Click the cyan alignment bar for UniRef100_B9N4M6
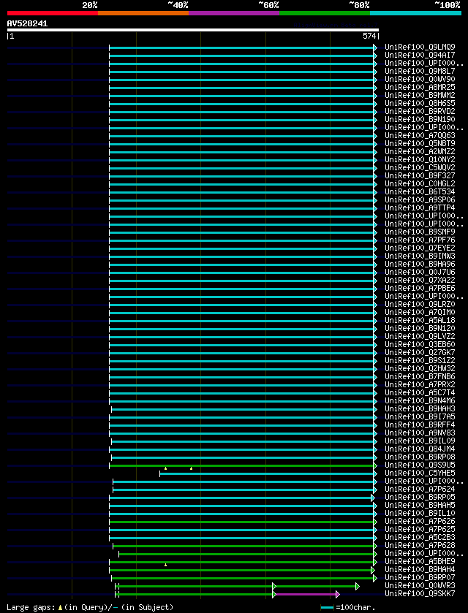468x613 pixels. (x=241, y=401)
